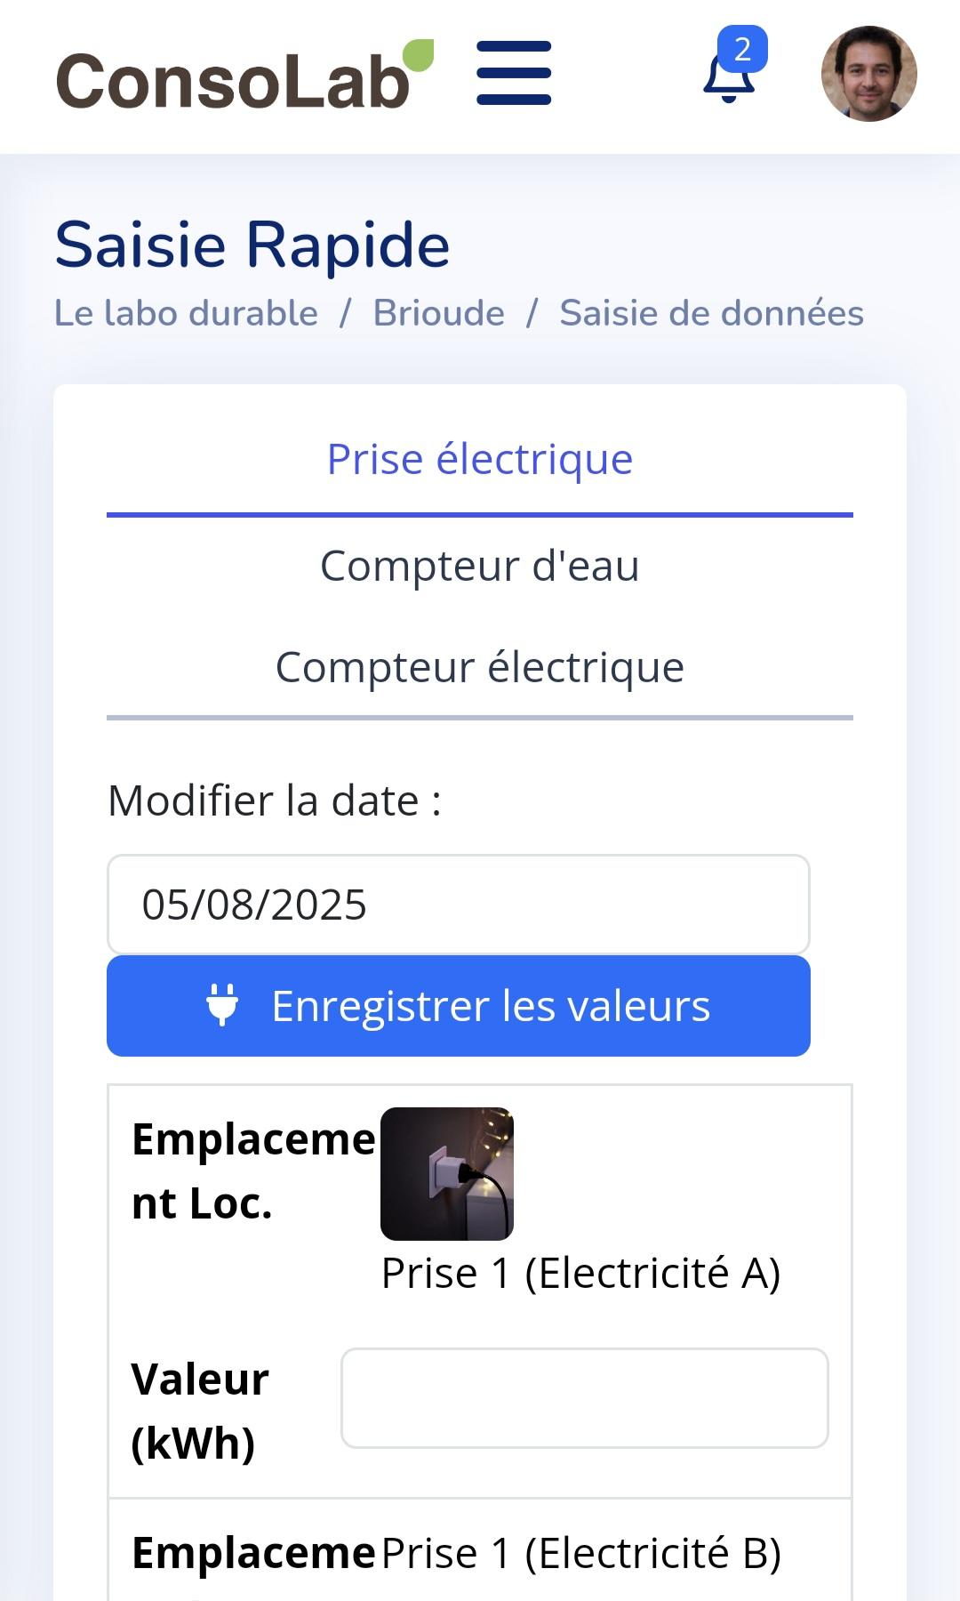Viewport: 960px width, 1601px height.
Task: Click the ConsoLab logo
Action: 233,80
